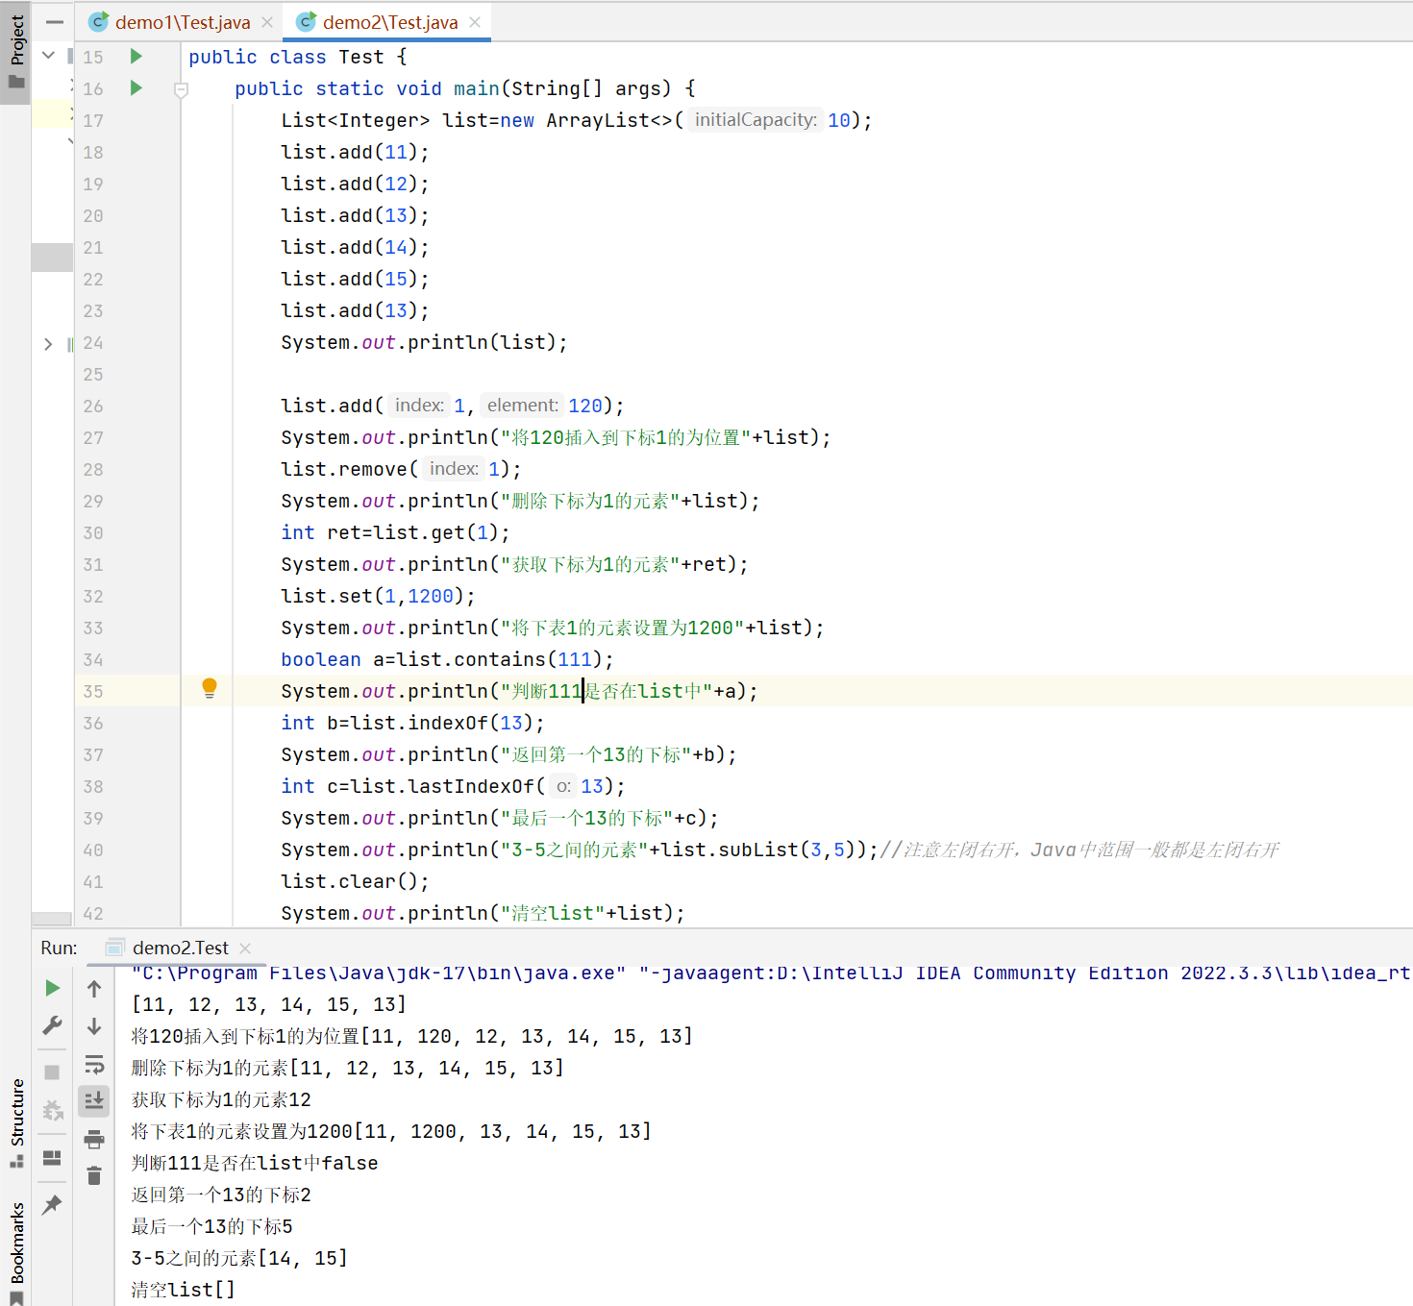Viewport: 1413px width, 1306px height.
Task: Stop the running process square button
Action: [x=53, y=1072]
